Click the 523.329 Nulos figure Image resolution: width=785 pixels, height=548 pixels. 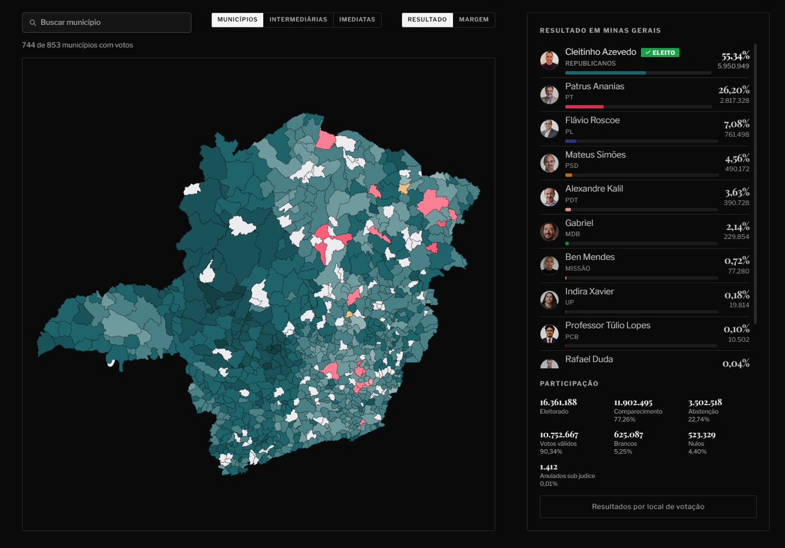tap(702, 434)
